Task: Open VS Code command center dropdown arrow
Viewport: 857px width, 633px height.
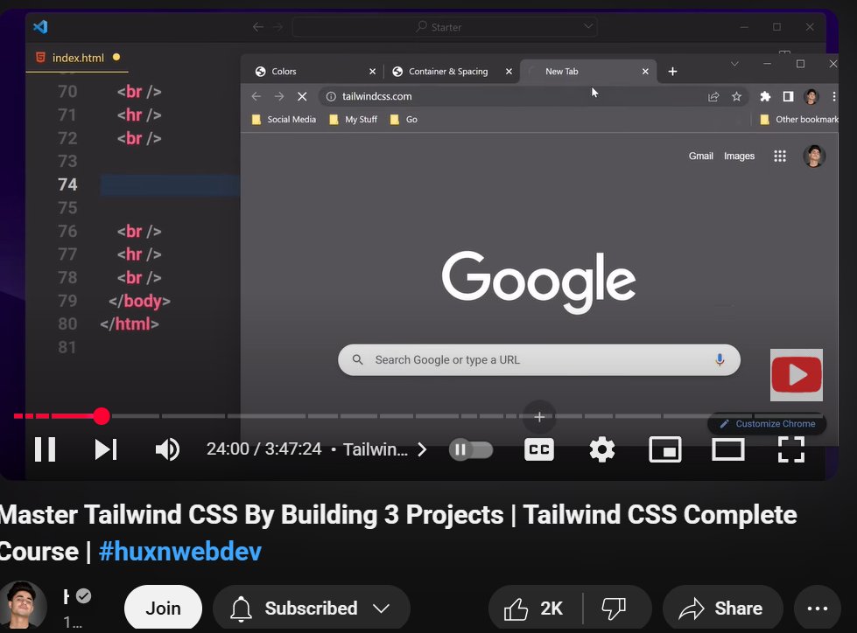Action: pos(588,26)
